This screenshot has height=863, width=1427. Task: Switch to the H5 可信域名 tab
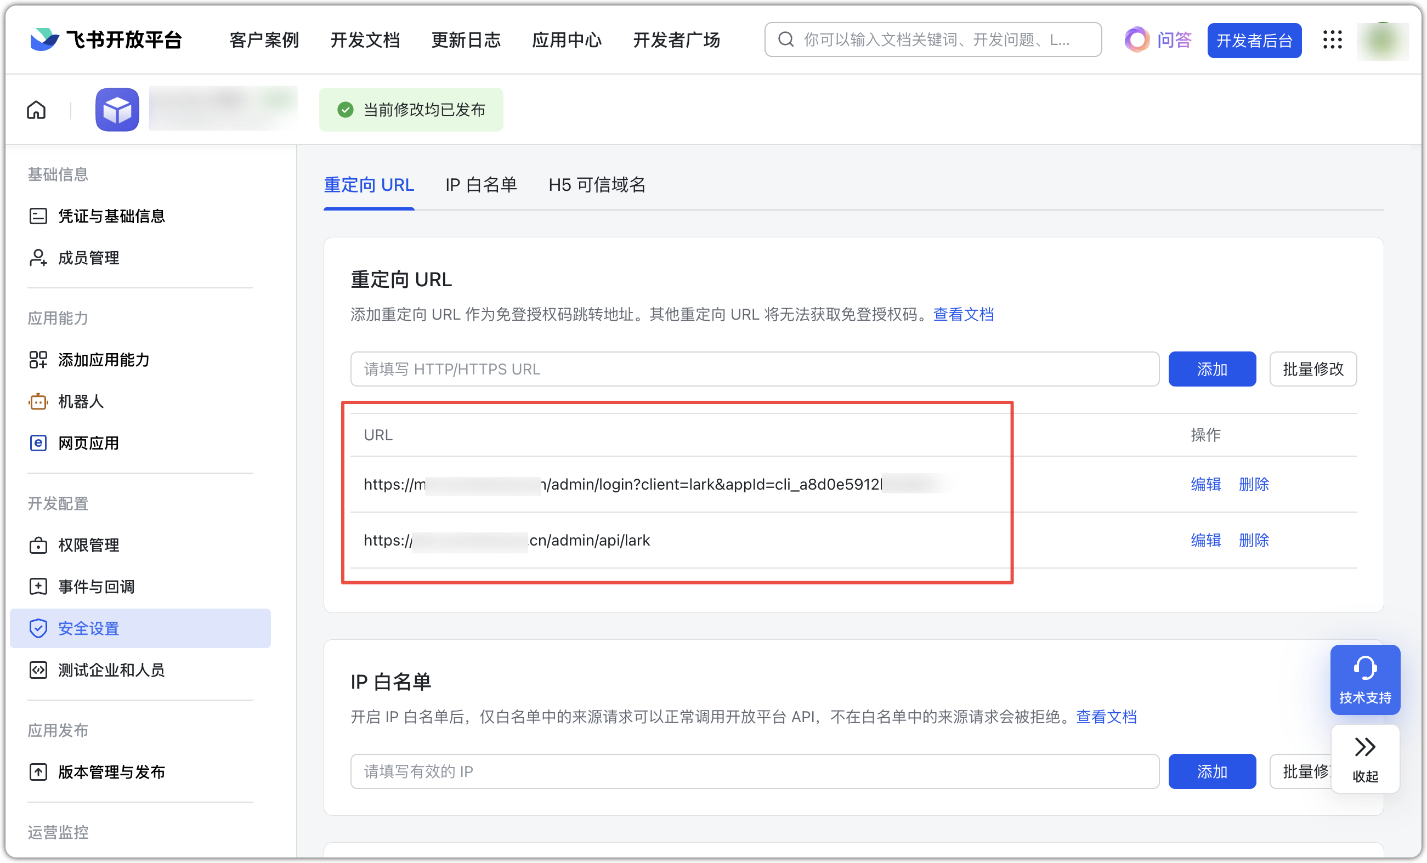click(x=596, y=185)
